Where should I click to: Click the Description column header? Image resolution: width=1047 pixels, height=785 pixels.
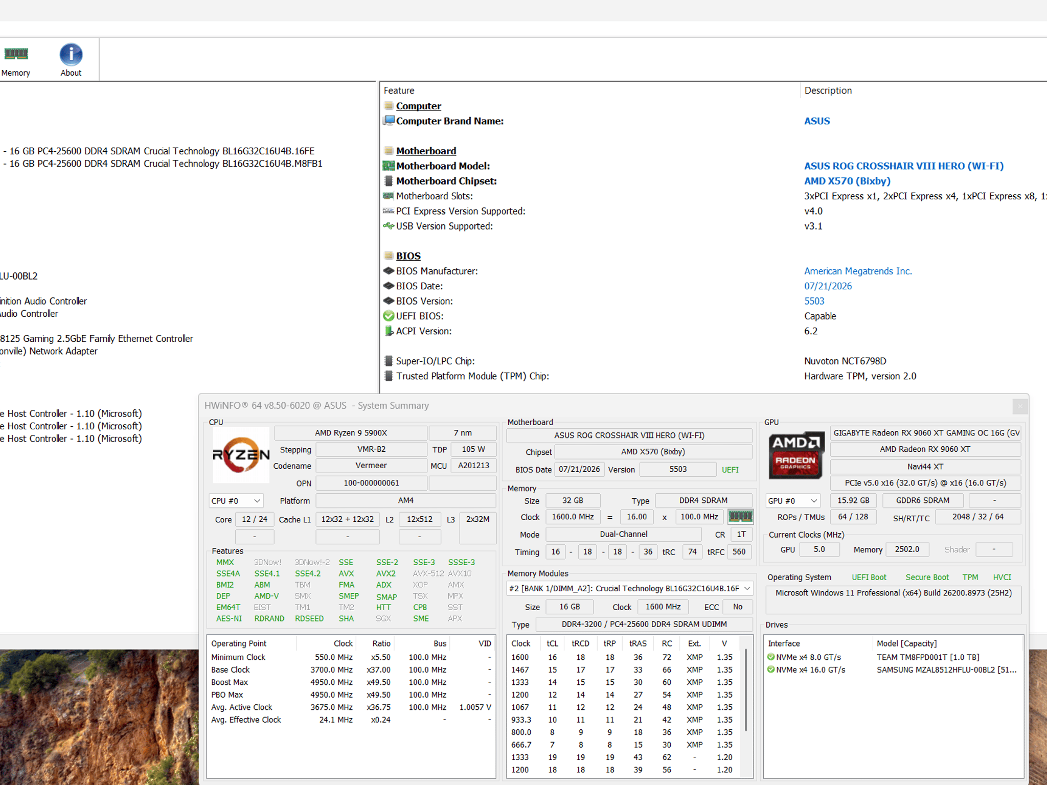pos(924,90)
